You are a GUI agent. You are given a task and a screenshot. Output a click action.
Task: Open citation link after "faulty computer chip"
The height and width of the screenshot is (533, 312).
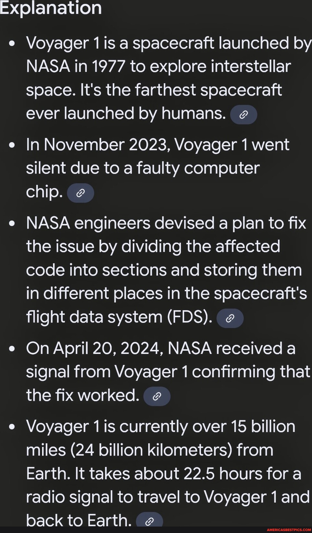[x=81, y=193]
